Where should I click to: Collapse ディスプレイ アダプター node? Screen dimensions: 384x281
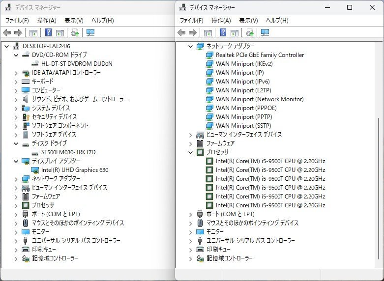[16, 161]
